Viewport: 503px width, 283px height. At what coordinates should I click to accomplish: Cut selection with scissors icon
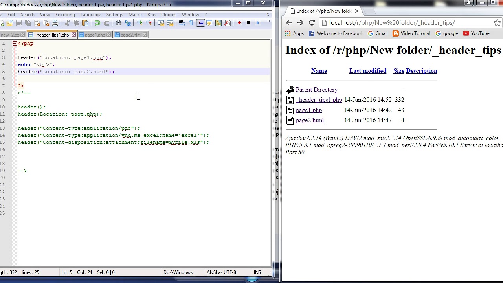pos(67,23)
